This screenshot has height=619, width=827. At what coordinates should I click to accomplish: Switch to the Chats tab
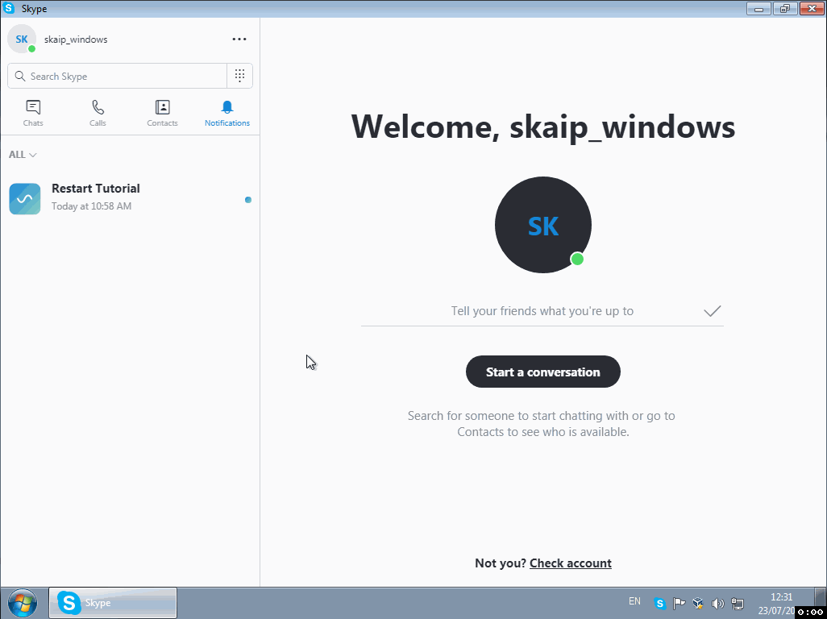click(x=33, y=114)
